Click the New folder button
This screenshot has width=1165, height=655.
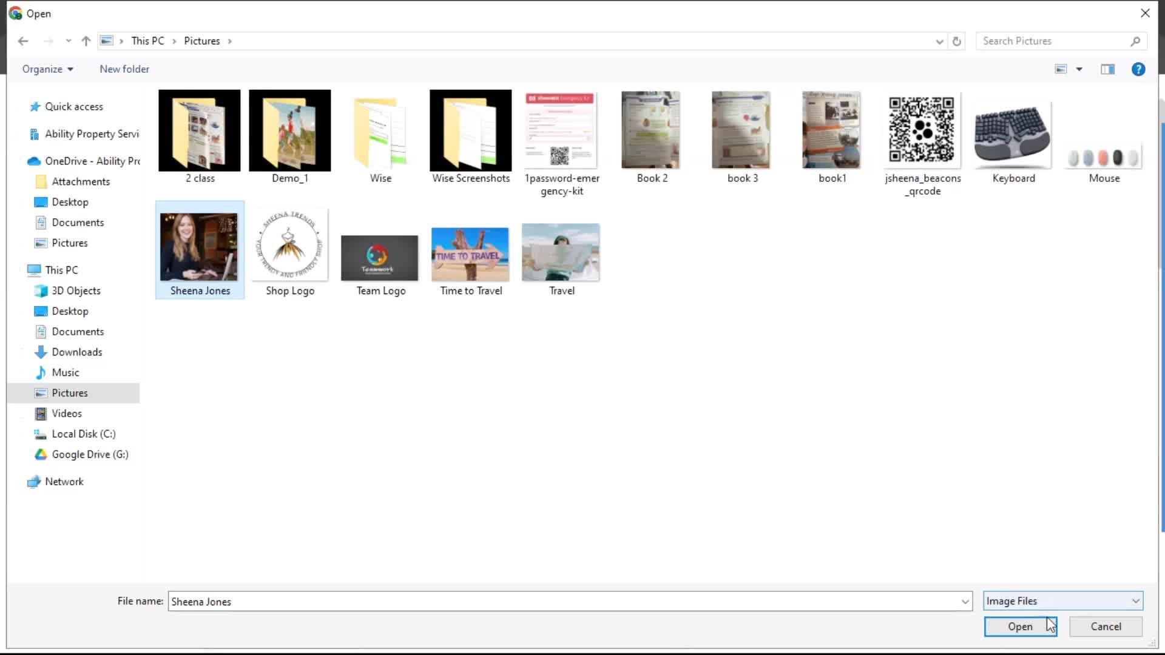[124, 69]
